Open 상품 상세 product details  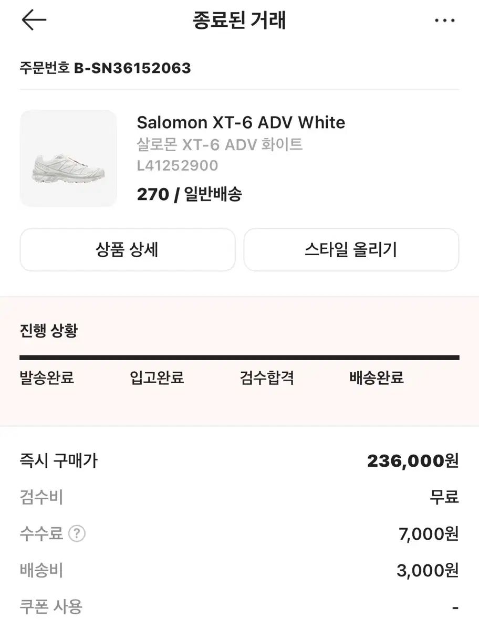point(127,250)
